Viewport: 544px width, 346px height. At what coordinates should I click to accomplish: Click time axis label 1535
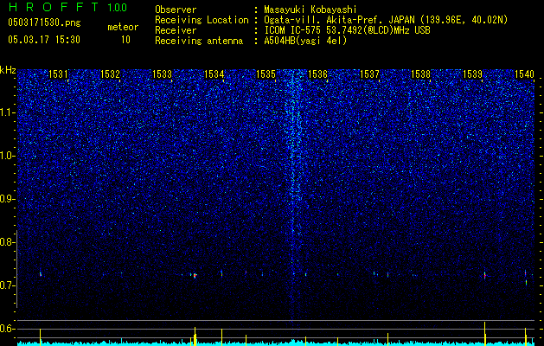[266, 74]
